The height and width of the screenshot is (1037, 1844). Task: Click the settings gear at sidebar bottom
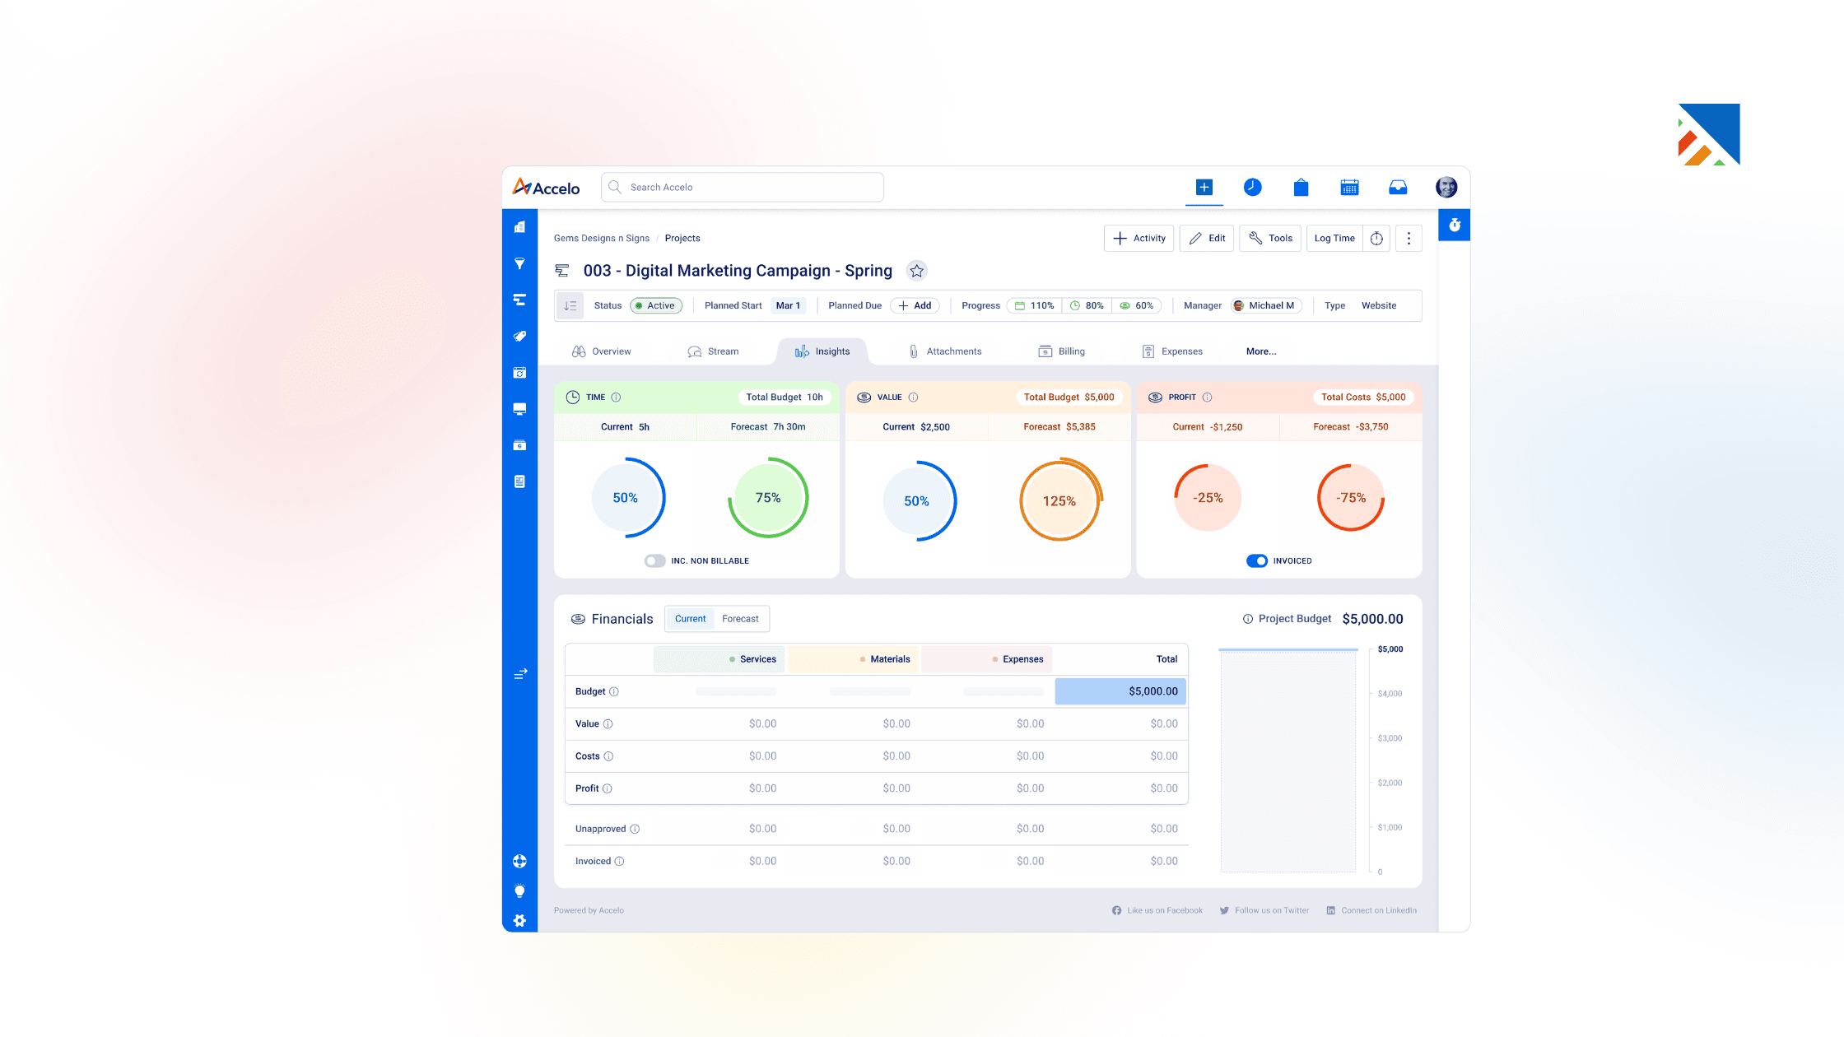point(519,920)
